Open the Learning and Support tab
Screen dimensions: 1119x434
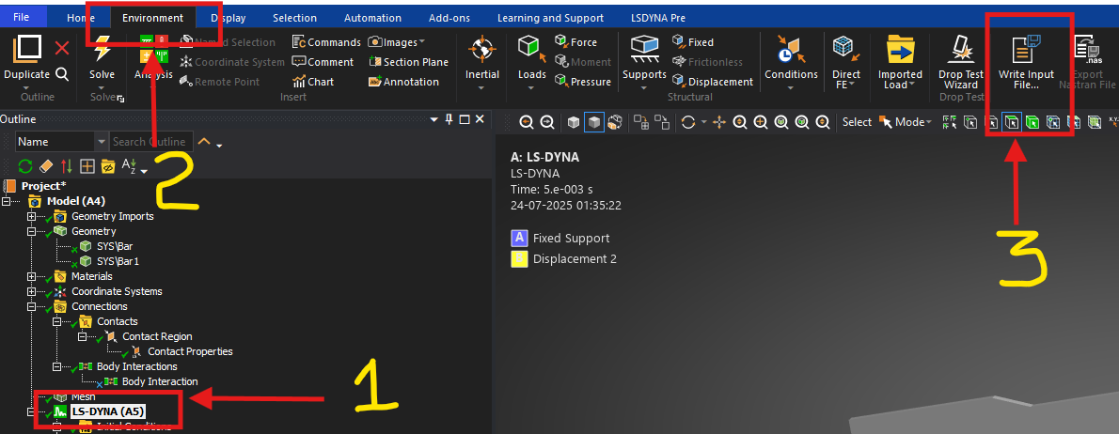click(550, 18)
